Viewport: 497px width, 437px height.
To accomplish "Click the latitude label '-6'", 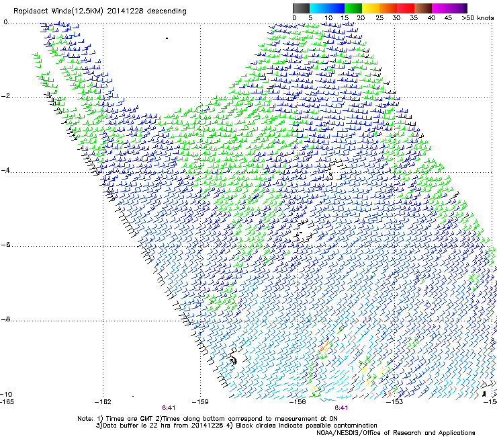I will pyautogui.click(x=5, y=245).
